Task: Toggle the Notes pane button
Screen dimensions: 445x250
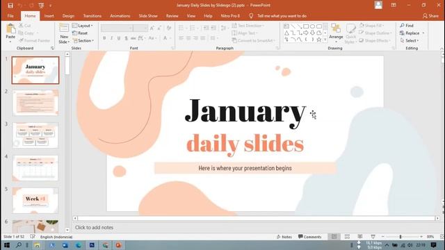Action: 284,237
